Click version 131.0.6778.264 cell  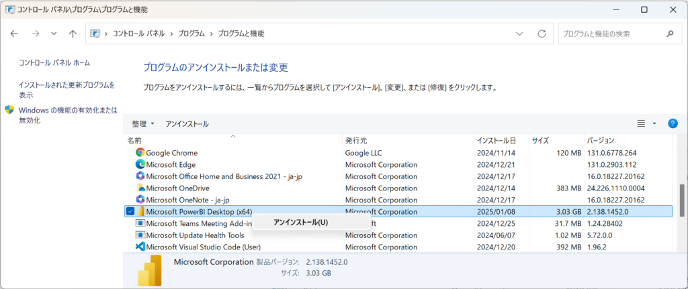coord(611,153)
